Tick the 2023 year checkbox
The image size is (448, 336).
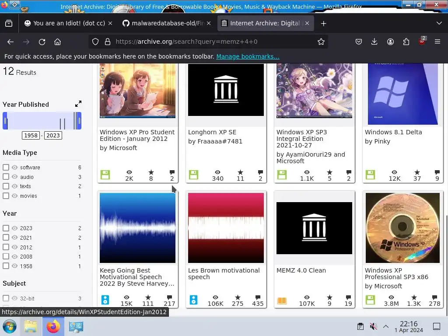click(6, 228)
